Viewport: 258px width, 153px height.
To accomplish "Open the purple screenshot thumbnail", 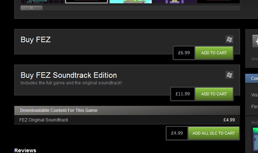I will click(x=174, y=1).
